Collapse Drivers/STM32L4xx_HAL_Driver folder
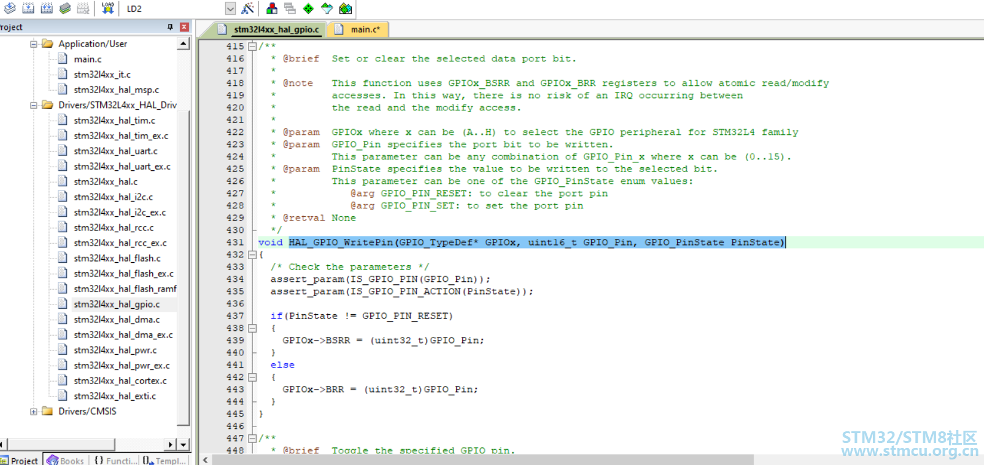 point(34,105)
